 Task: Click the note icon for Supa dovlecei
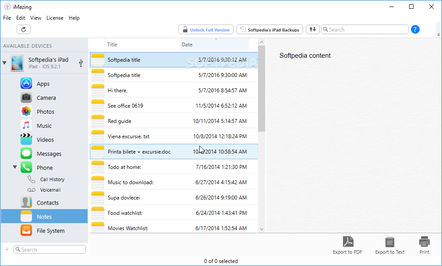click(98, 198)
